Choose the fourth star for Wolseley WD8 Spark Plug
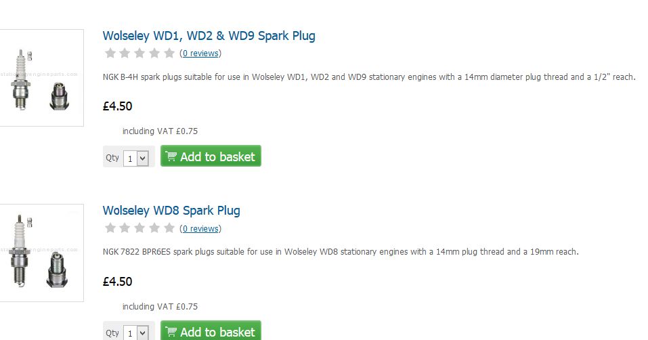The image size is (648, 340). [x=154, y=228]
